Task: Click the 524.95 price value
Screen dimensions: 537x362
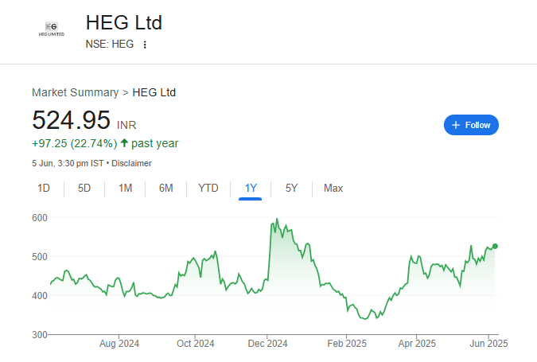Action: pos(72,120)
